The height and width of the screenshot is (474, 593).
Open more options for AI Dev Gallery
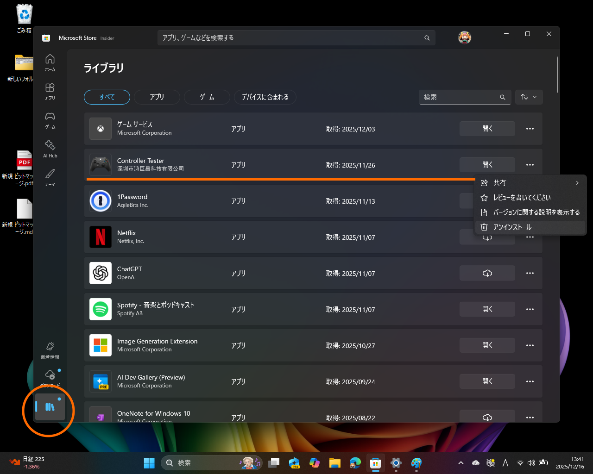[530, 381]
